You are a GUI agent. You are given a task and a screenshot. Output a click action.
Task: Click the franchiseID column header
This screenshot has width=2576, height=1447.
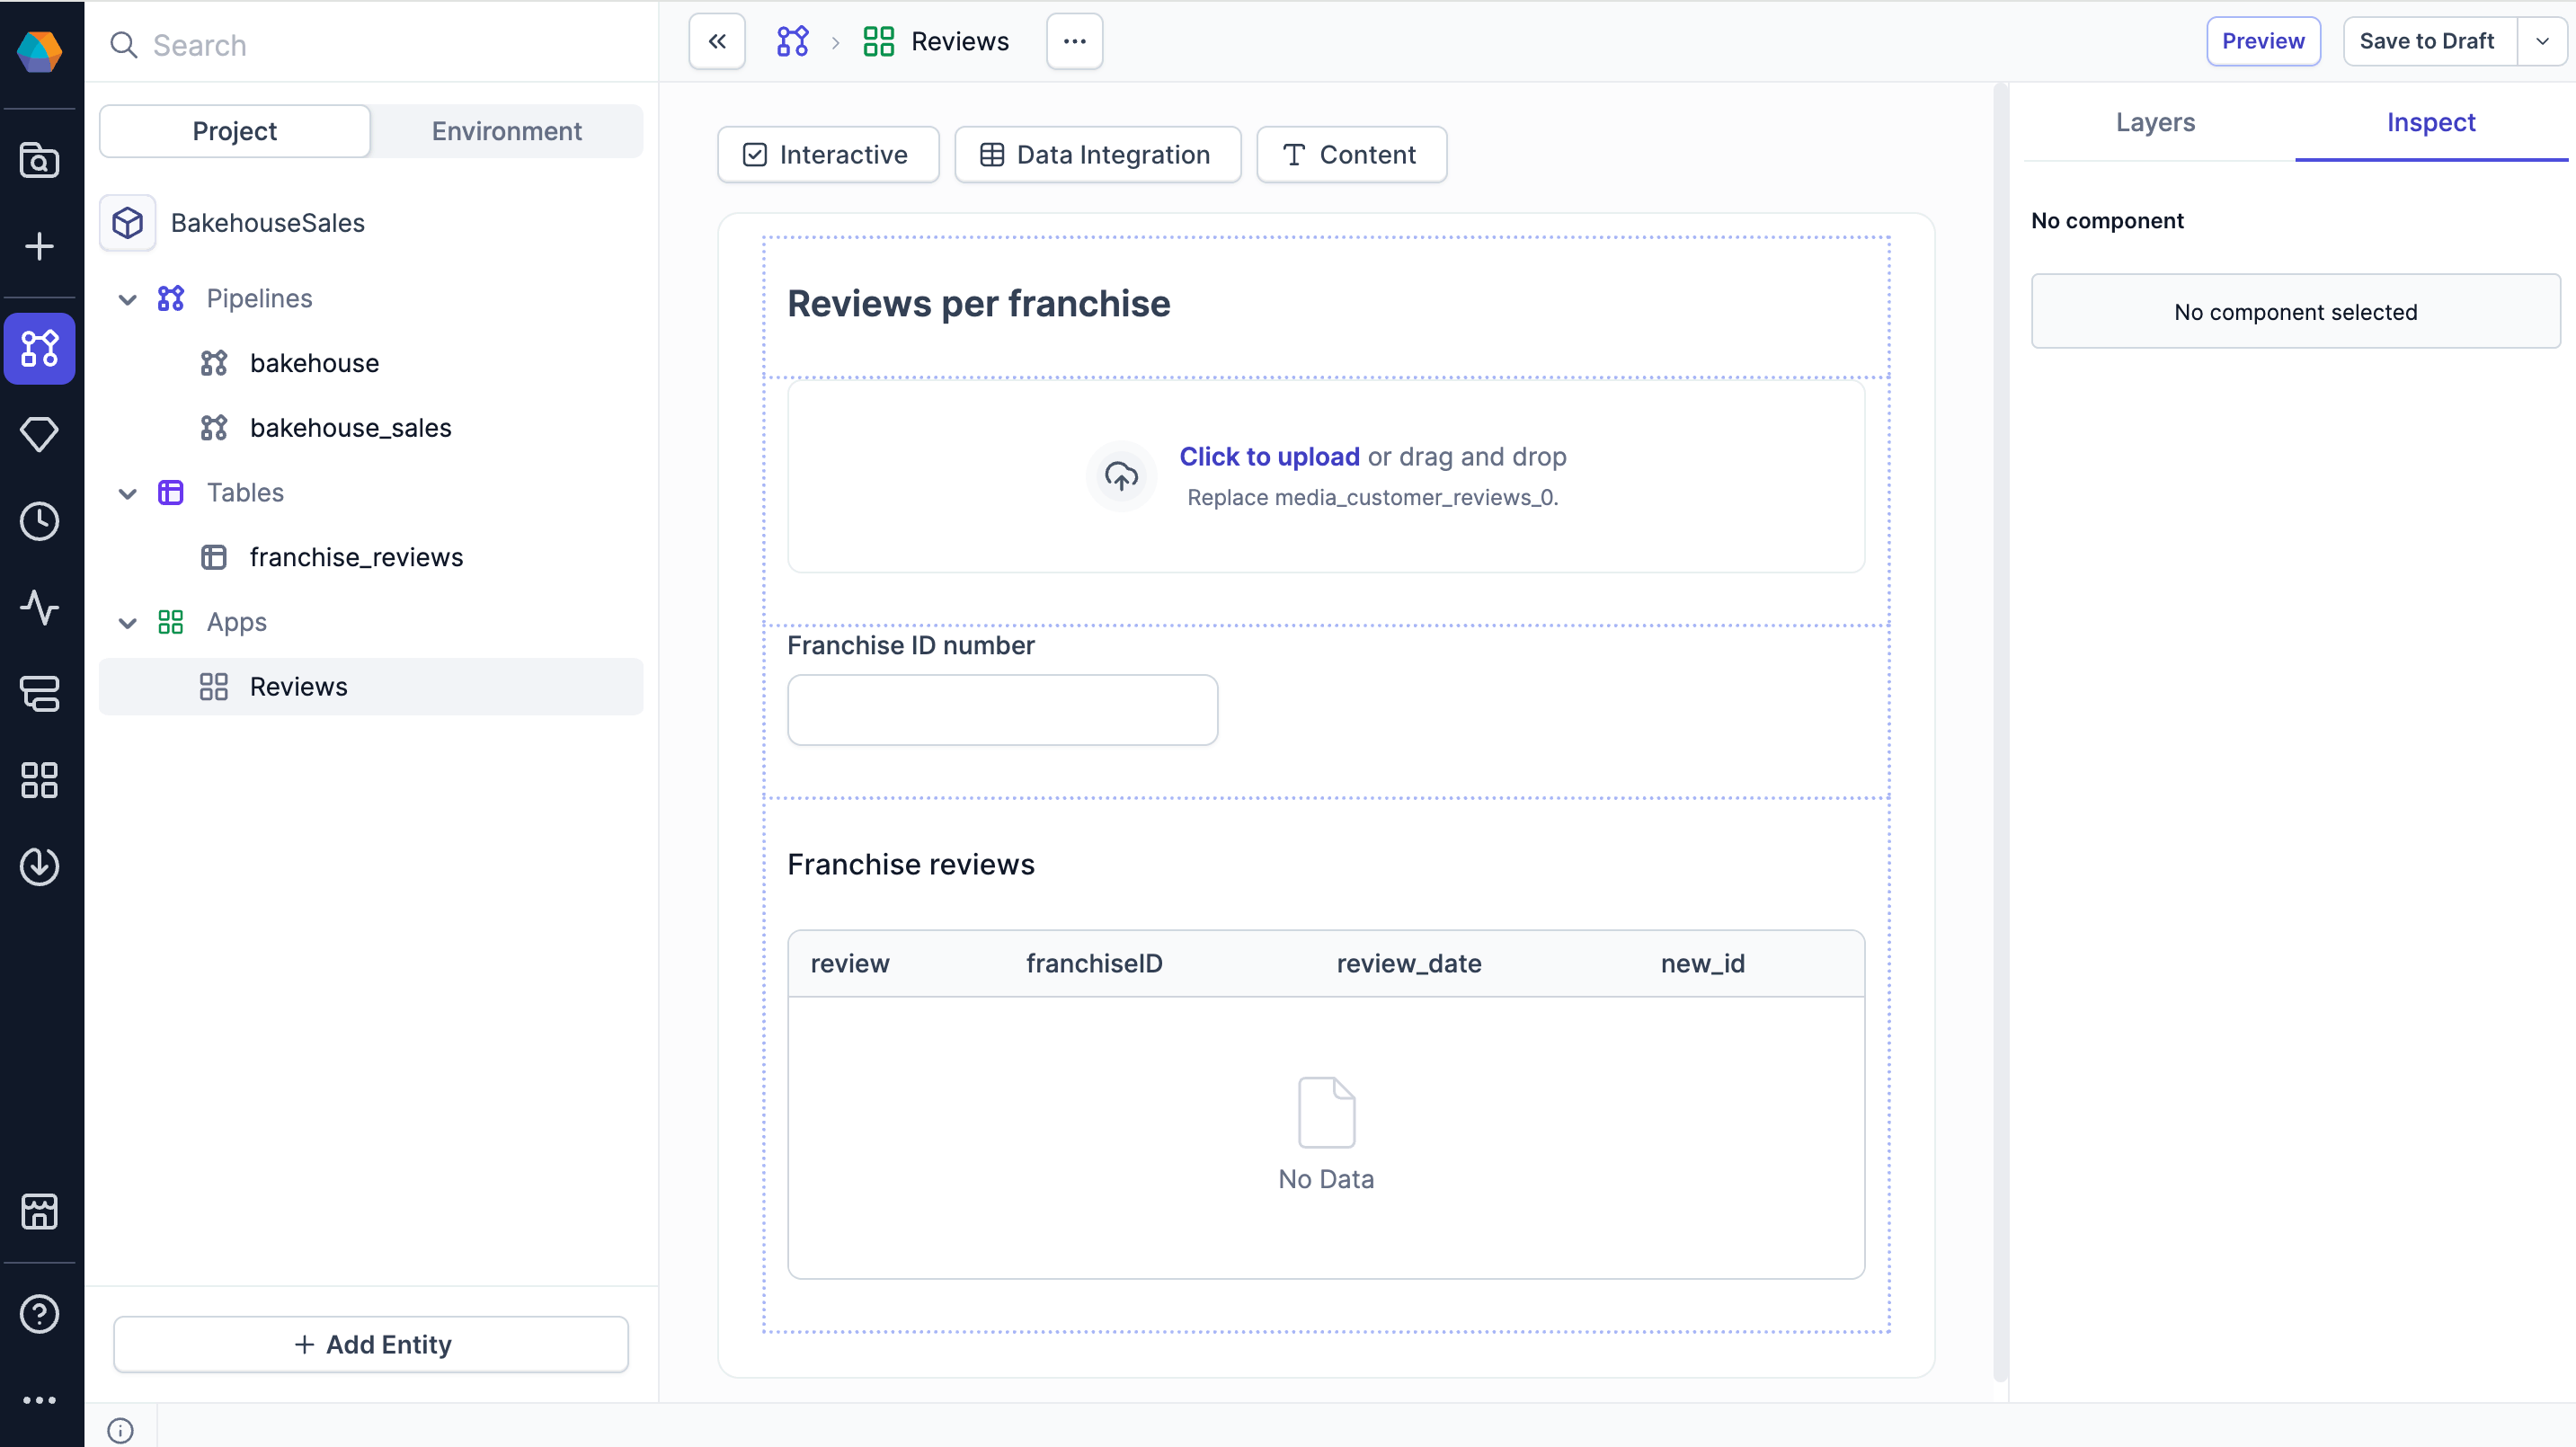(x=1095, y=964)
